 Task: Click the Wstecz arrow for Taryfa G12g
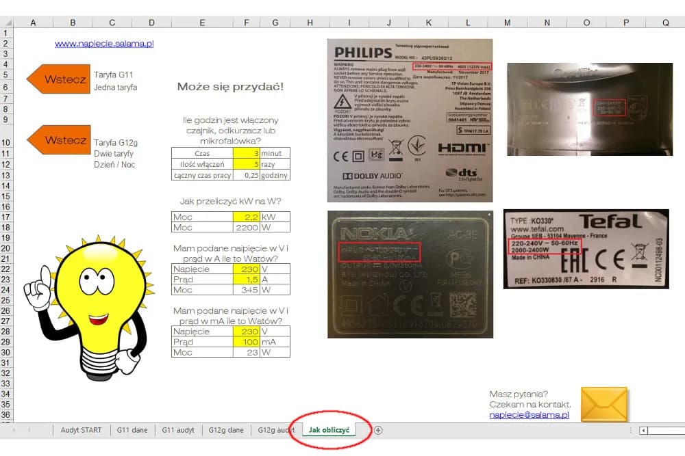coord(58,140)
